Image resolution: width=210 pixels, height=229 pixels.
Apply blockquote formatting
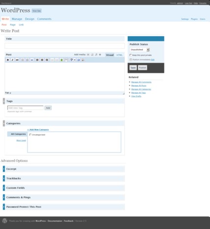tap(32, 60)
